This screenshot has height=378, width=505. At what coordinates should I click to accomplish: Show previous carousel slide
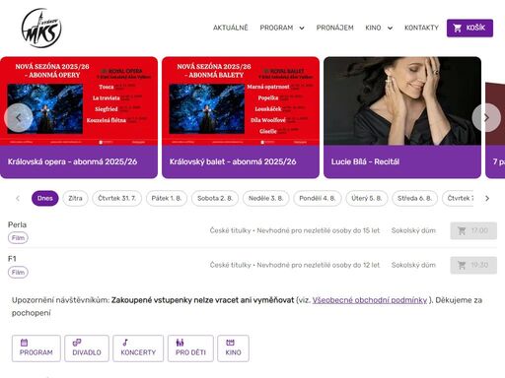tap(19, 117)
